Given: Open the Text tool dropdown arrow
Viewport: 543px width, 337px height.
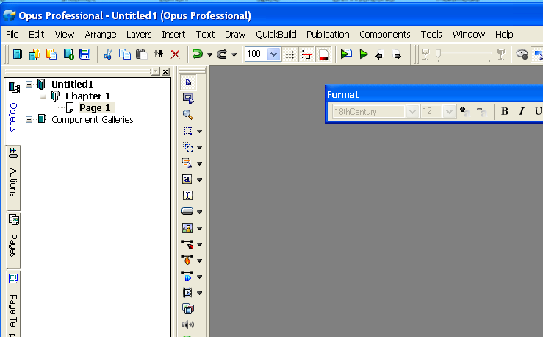Looking at the screenshot, I should 200,180.
